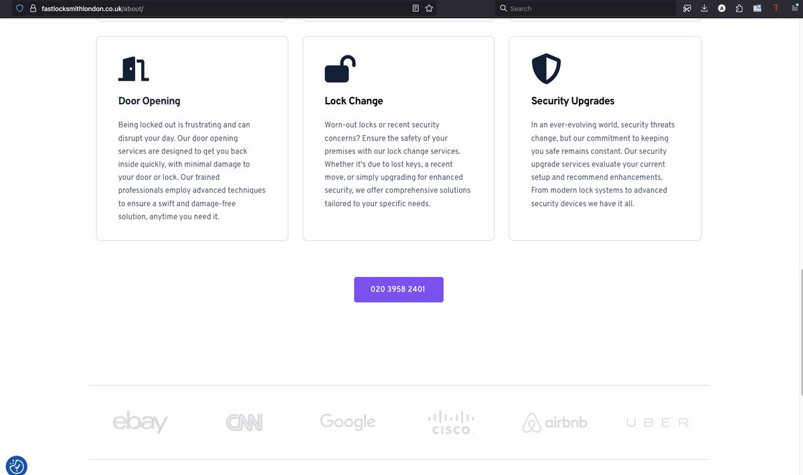Open cookie consent preferences badge
803x475 pixels.
tap(16, 466)
